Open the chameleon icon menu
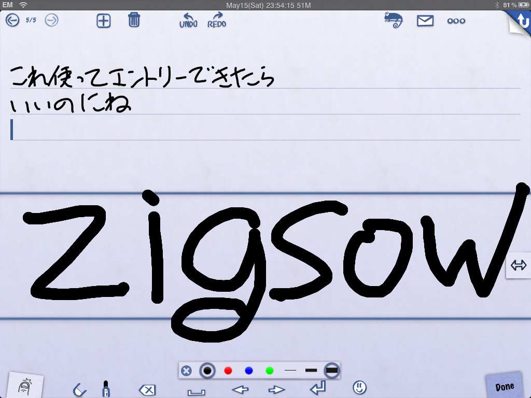Viewport: 531px width, 398px height. pos(394,20)
